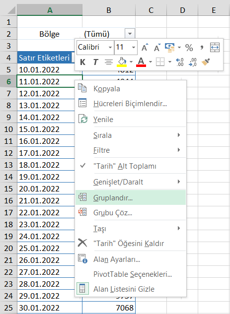Select column D header
Screen dimensions: 230x314
click(182, 10)
